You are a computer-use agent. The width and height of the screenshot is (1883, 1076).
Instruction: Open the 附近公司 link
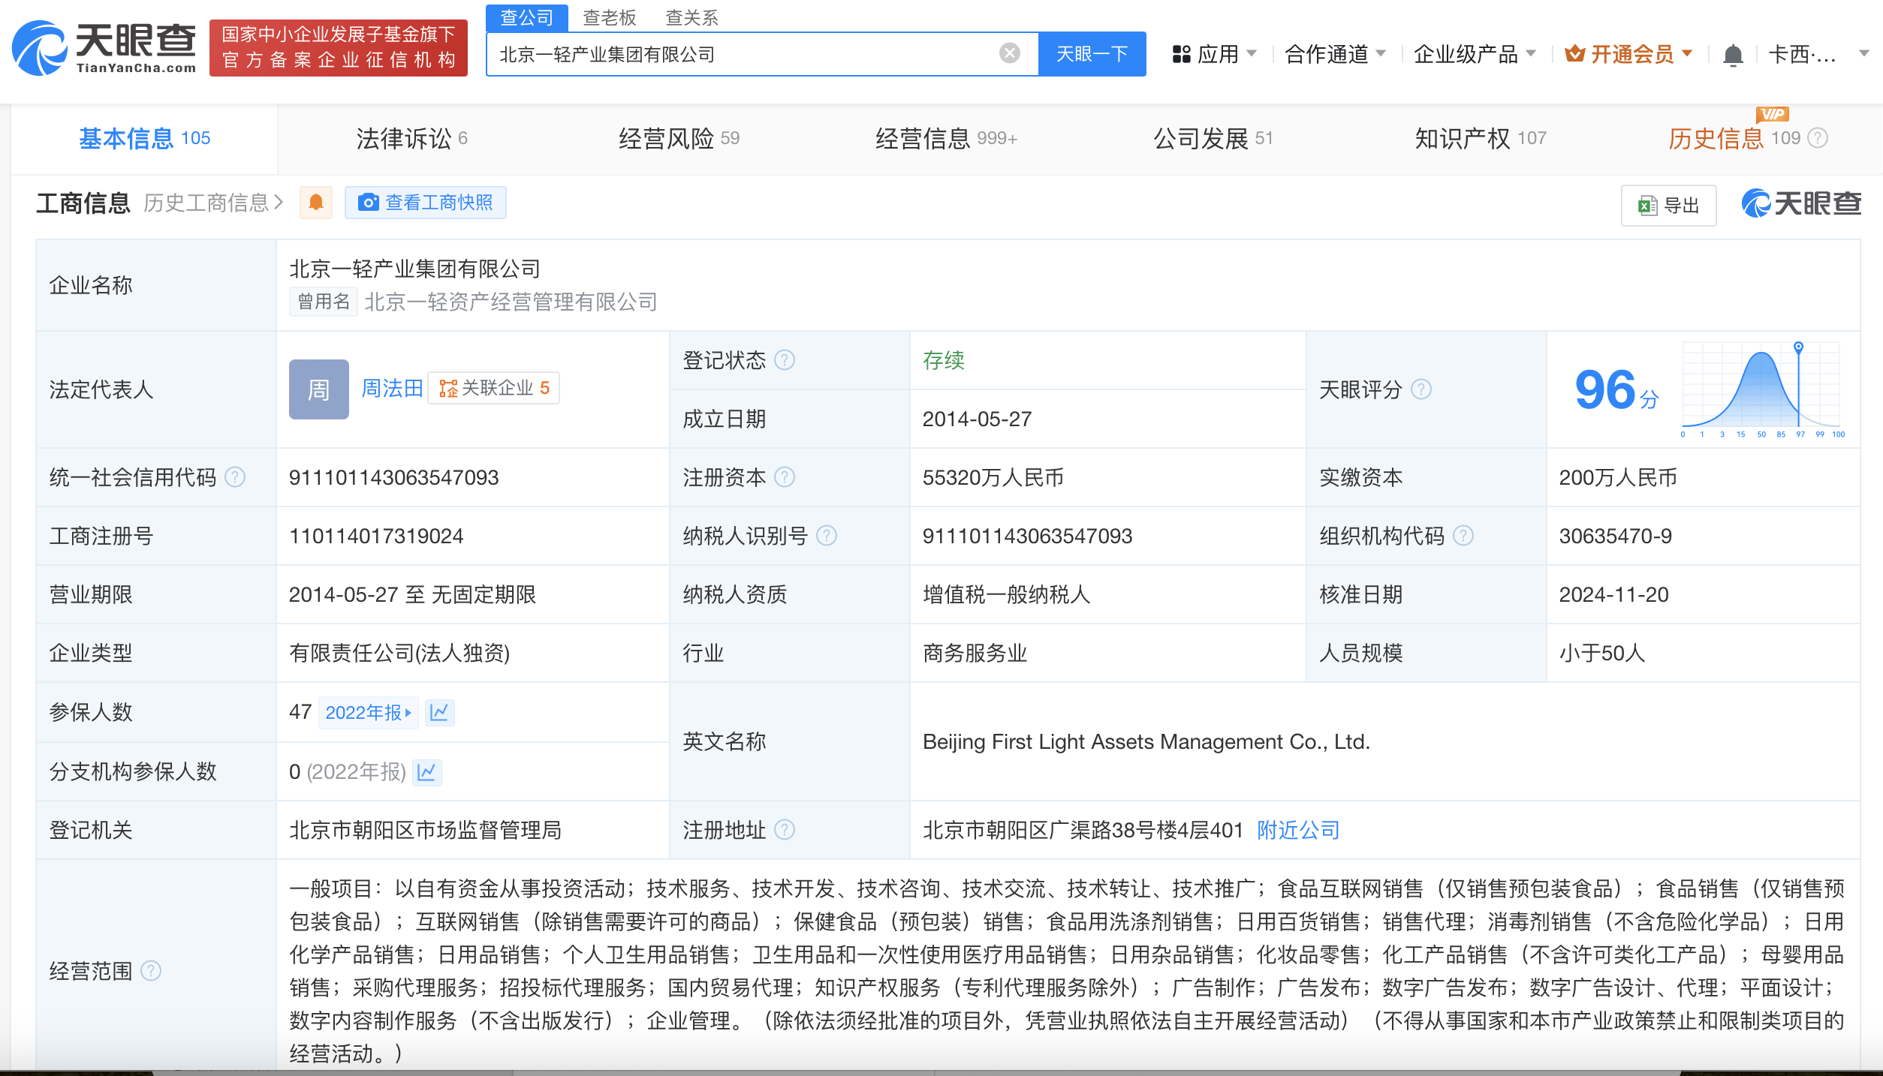pyautogui.click(x=1298, y=830)
